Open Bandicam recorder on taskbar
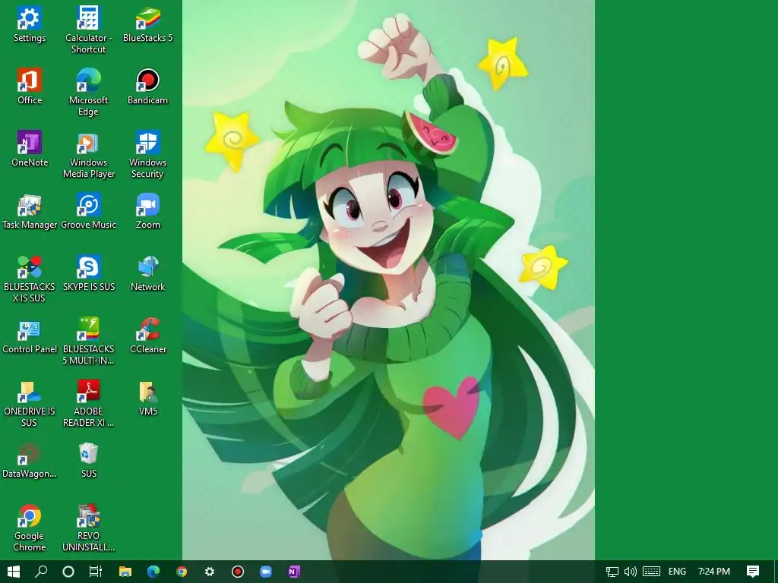Image resolution: width=778 pixels, height=583 pixels. tap(238, 572)
